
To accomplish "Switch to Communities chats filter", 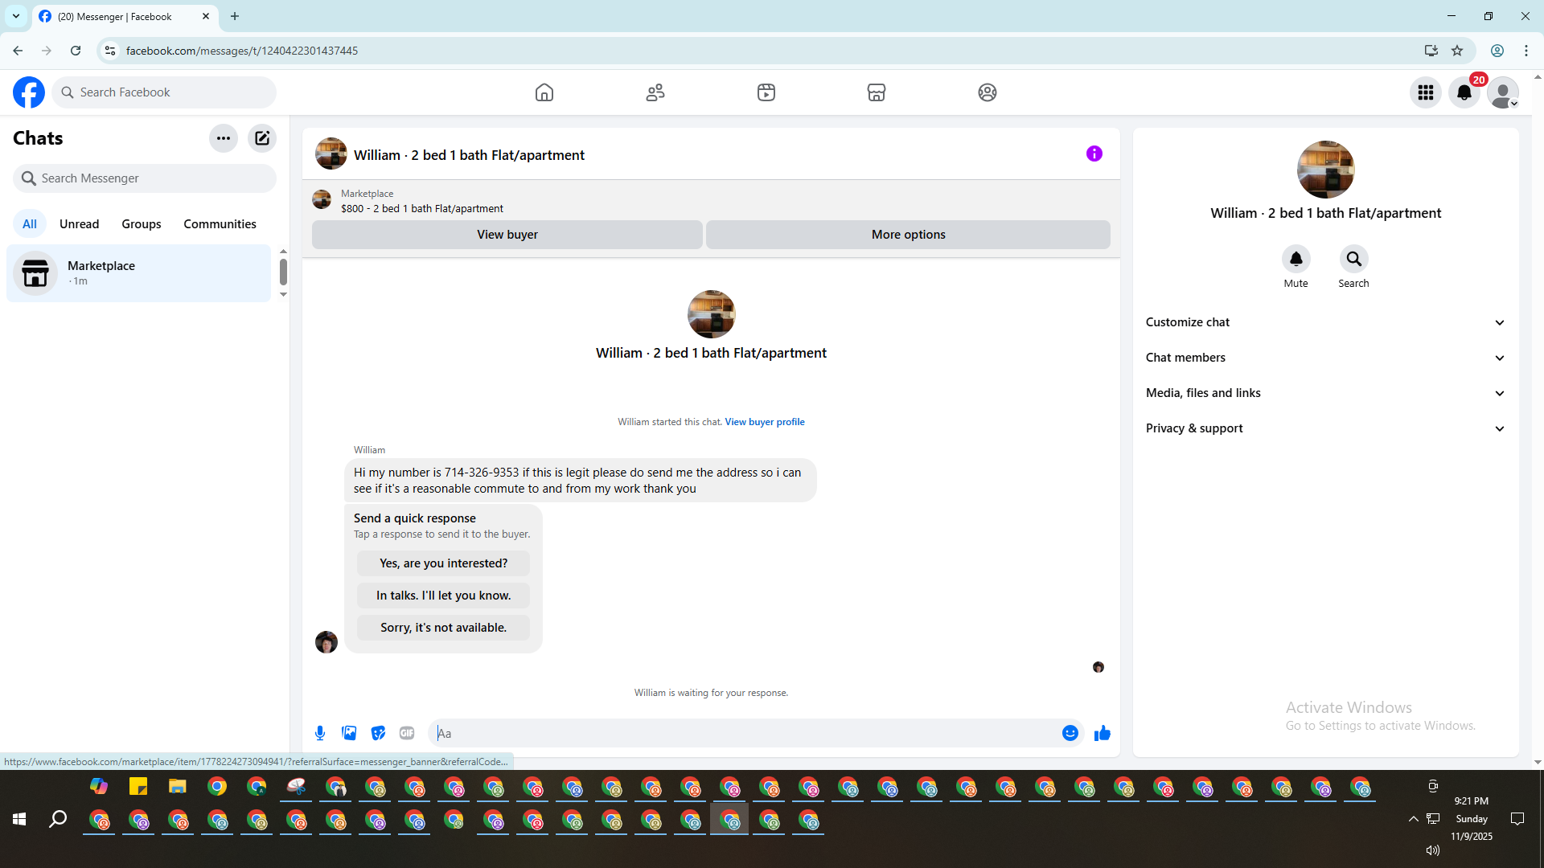I will (x=220, y=224).
